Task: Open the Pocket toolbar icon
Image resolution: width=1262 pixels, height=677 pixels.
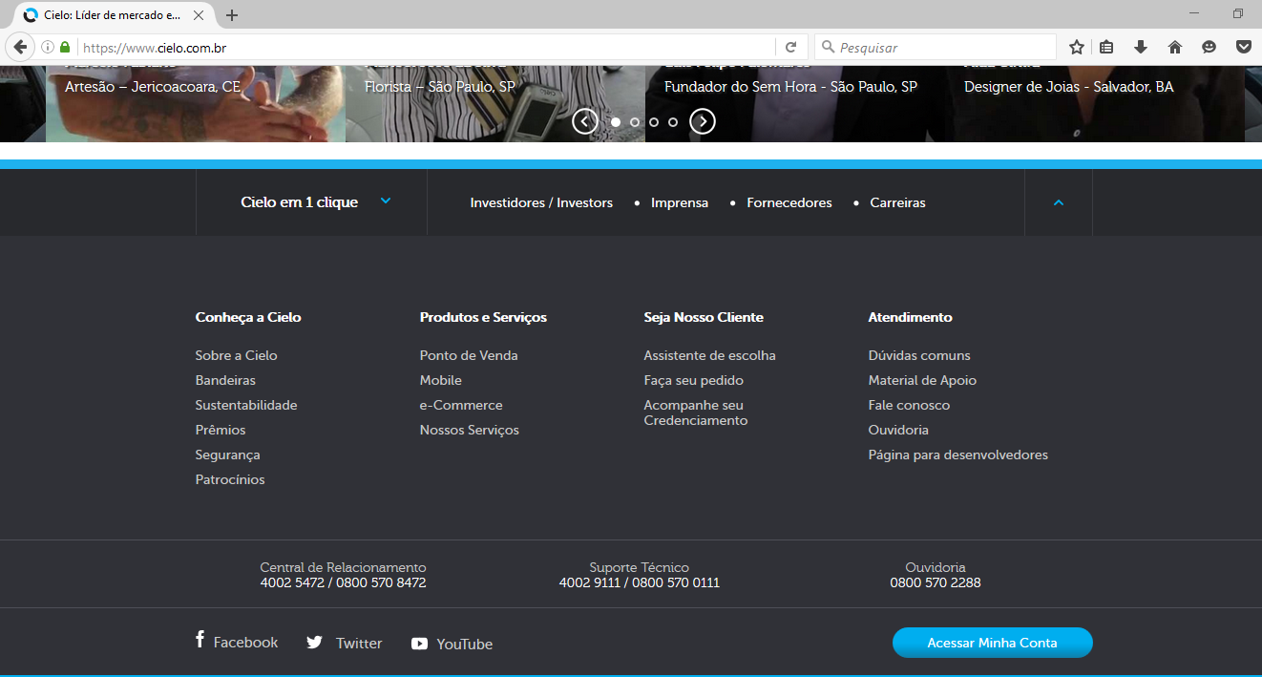Action: (x=1244, y=47)
